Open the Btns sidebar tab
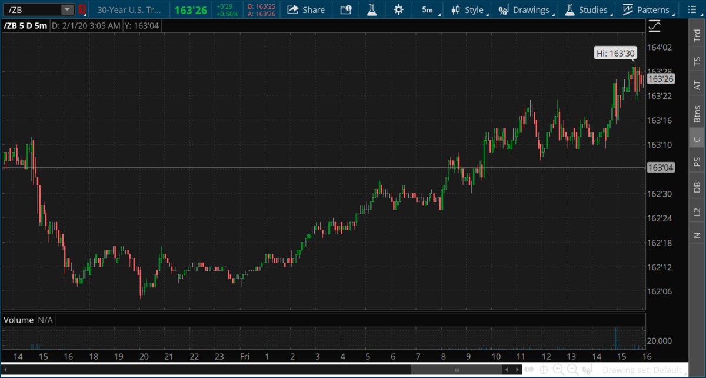Image resolution: width=706 pixels, height=378 pixels. [x=697, y=113]
